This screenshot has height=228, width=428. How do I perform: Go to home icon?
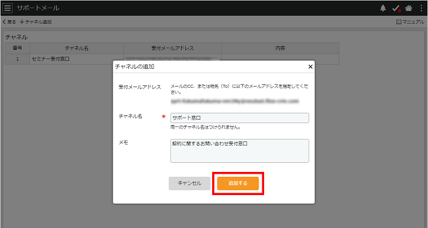pos(408,8)
